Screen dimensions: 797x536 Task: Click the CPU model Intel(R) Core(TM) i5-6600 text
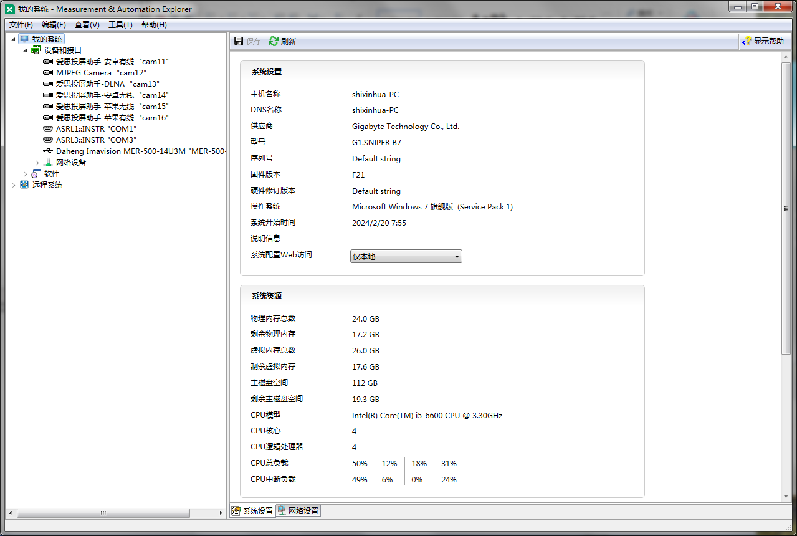427,416
